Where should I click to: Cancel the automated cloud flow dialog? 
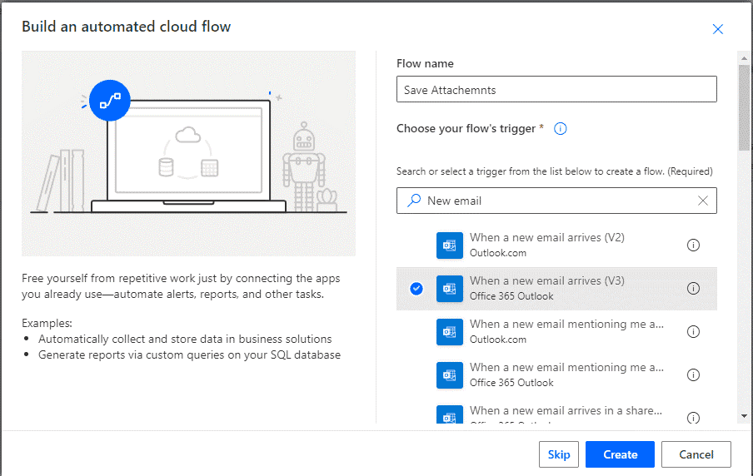tap(696, 454)
